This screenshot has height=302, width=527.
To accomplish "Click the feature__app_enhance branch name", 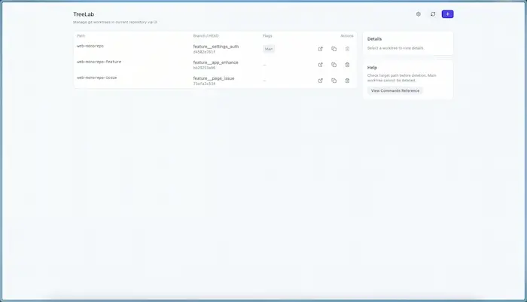I will [215, 62].
